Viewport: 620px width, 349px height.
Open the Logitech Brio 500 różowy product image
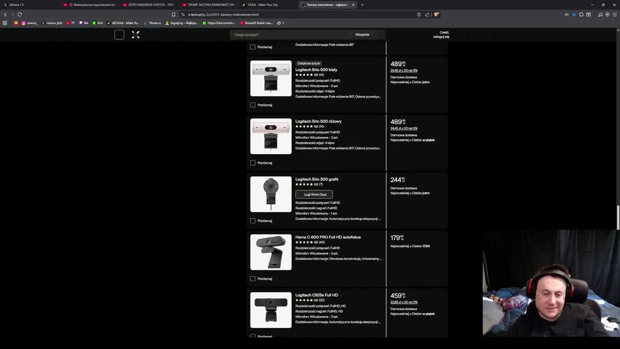click(x=271, y=136)
